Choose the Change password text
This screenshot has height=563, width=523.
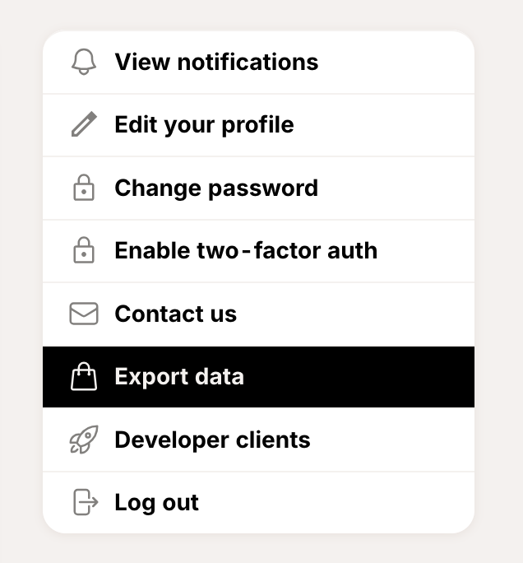point(216,188)
